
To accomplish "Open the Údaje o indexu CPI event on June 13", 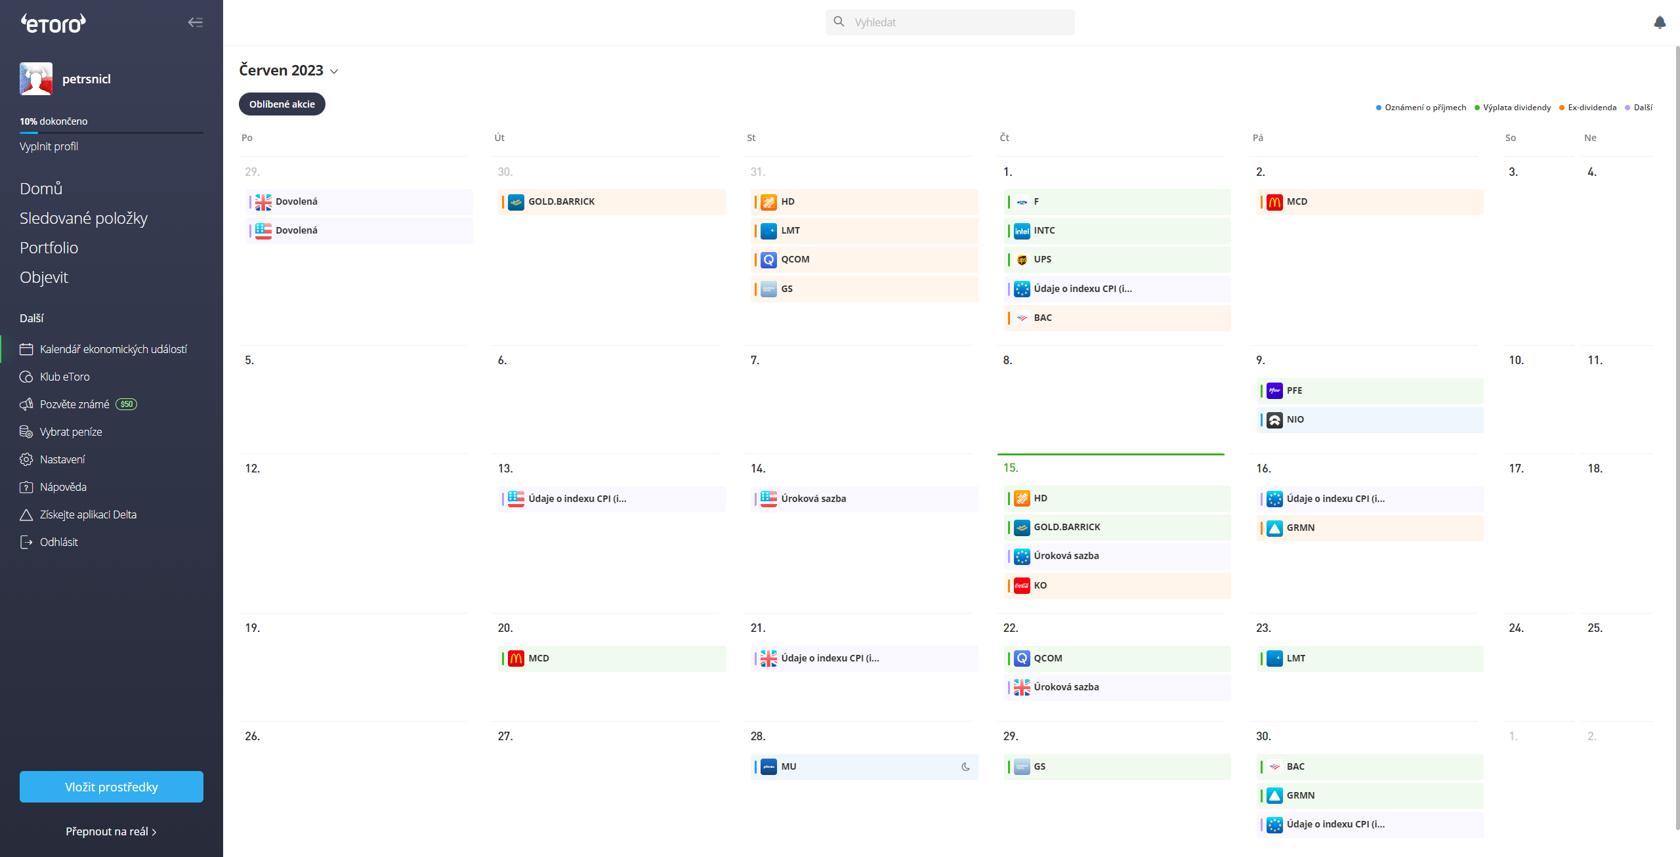I will click(x=612, y=499).
